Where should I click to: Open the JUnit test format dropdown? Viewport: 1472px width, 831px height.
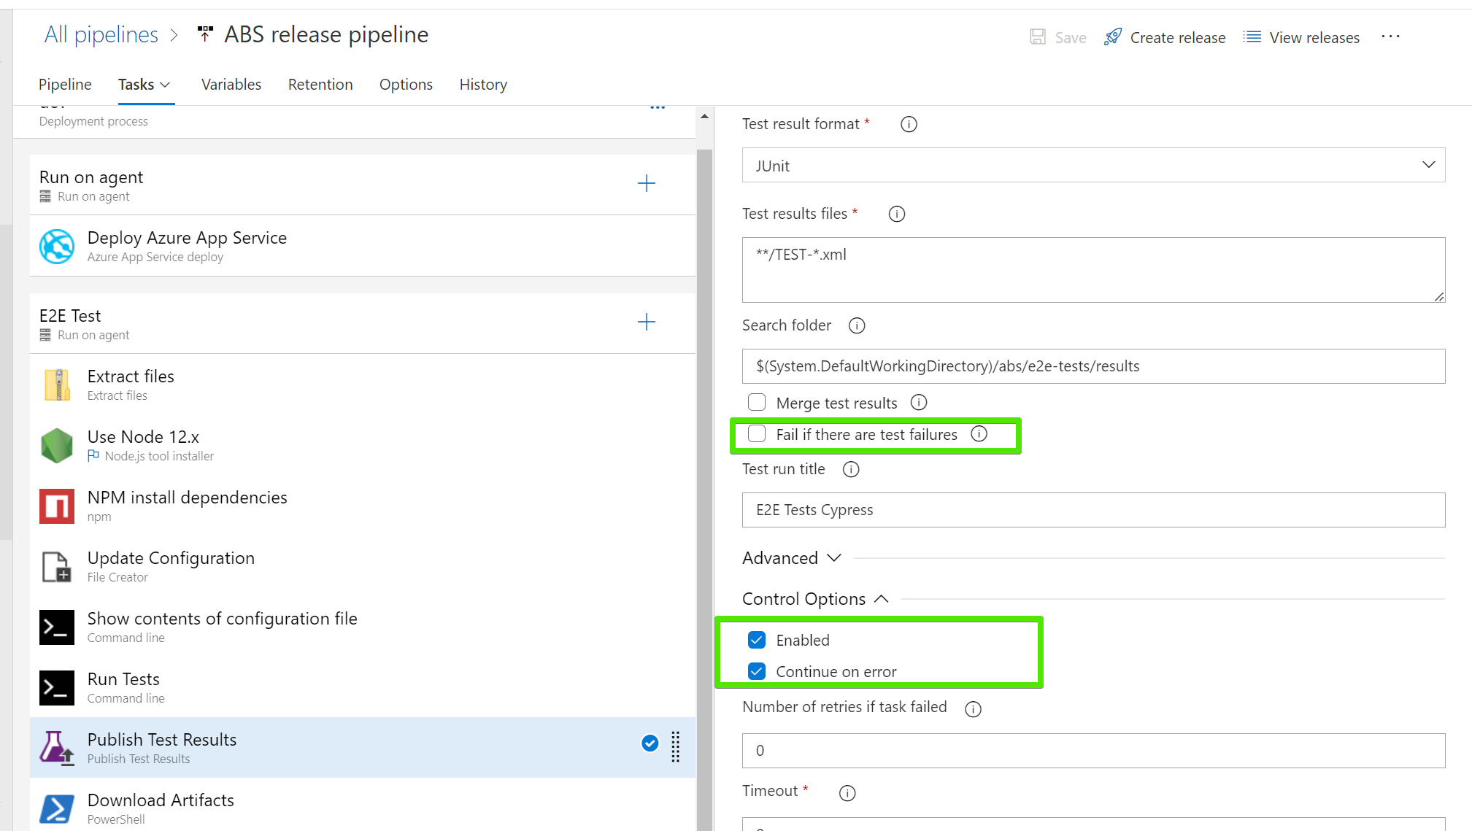(1093, 166)
